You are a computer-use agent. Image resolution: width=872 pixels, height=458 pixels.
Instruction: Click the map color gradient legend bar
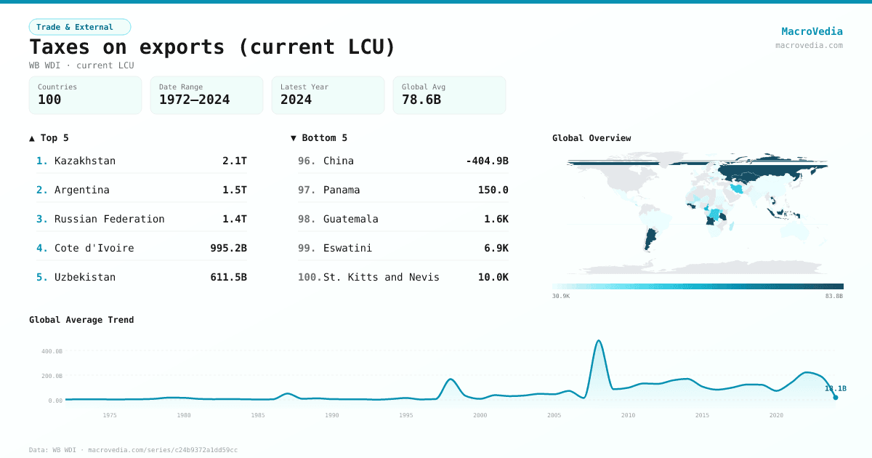(698, 286)
